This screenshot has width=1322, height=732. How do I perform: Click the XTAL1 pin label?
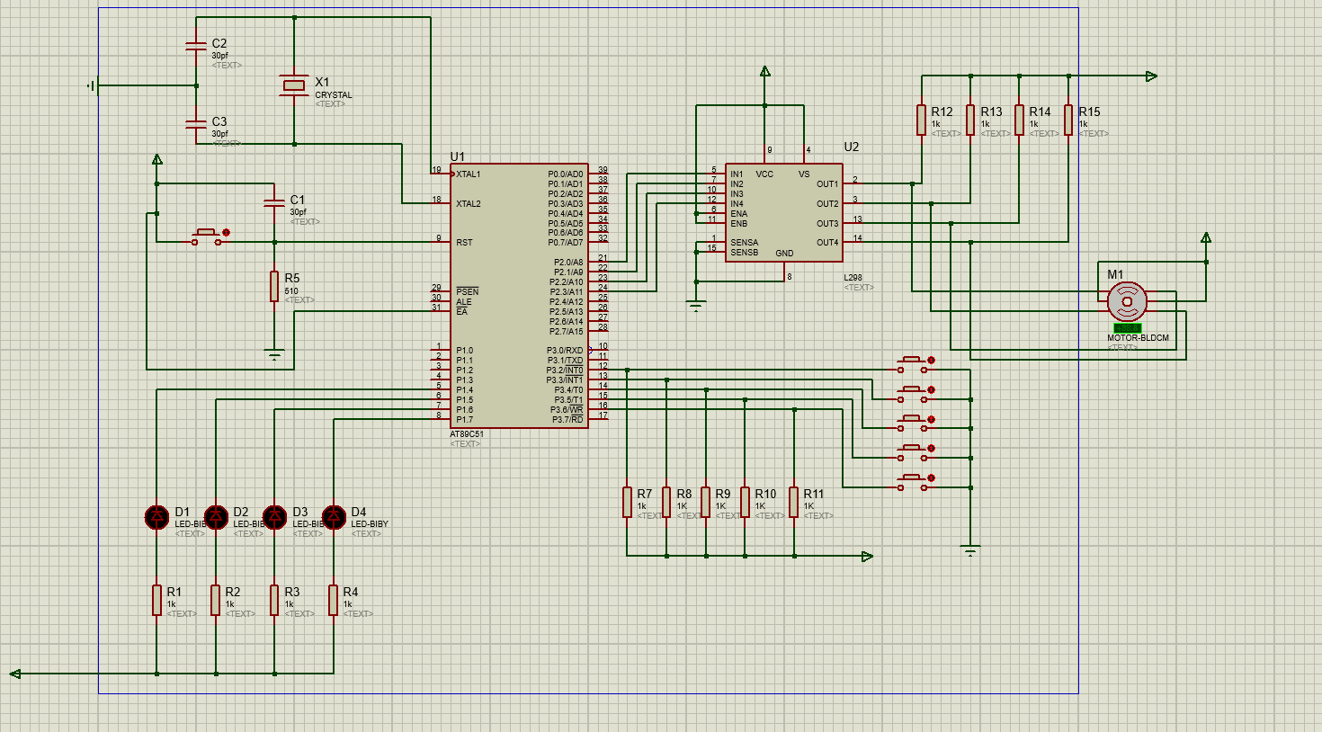pyautogui.click(x=468, y=174)
